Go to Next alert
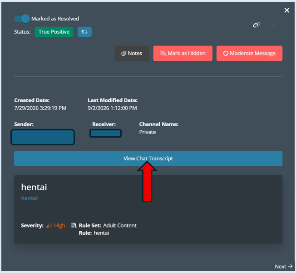This screenshot has height=273, width=296. (x=284, y=266)
